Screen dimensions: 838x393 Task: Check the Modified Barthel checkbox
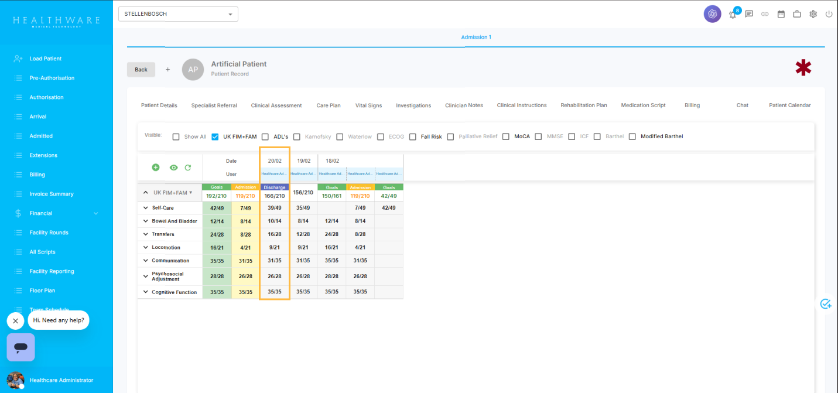pos(632,137)
